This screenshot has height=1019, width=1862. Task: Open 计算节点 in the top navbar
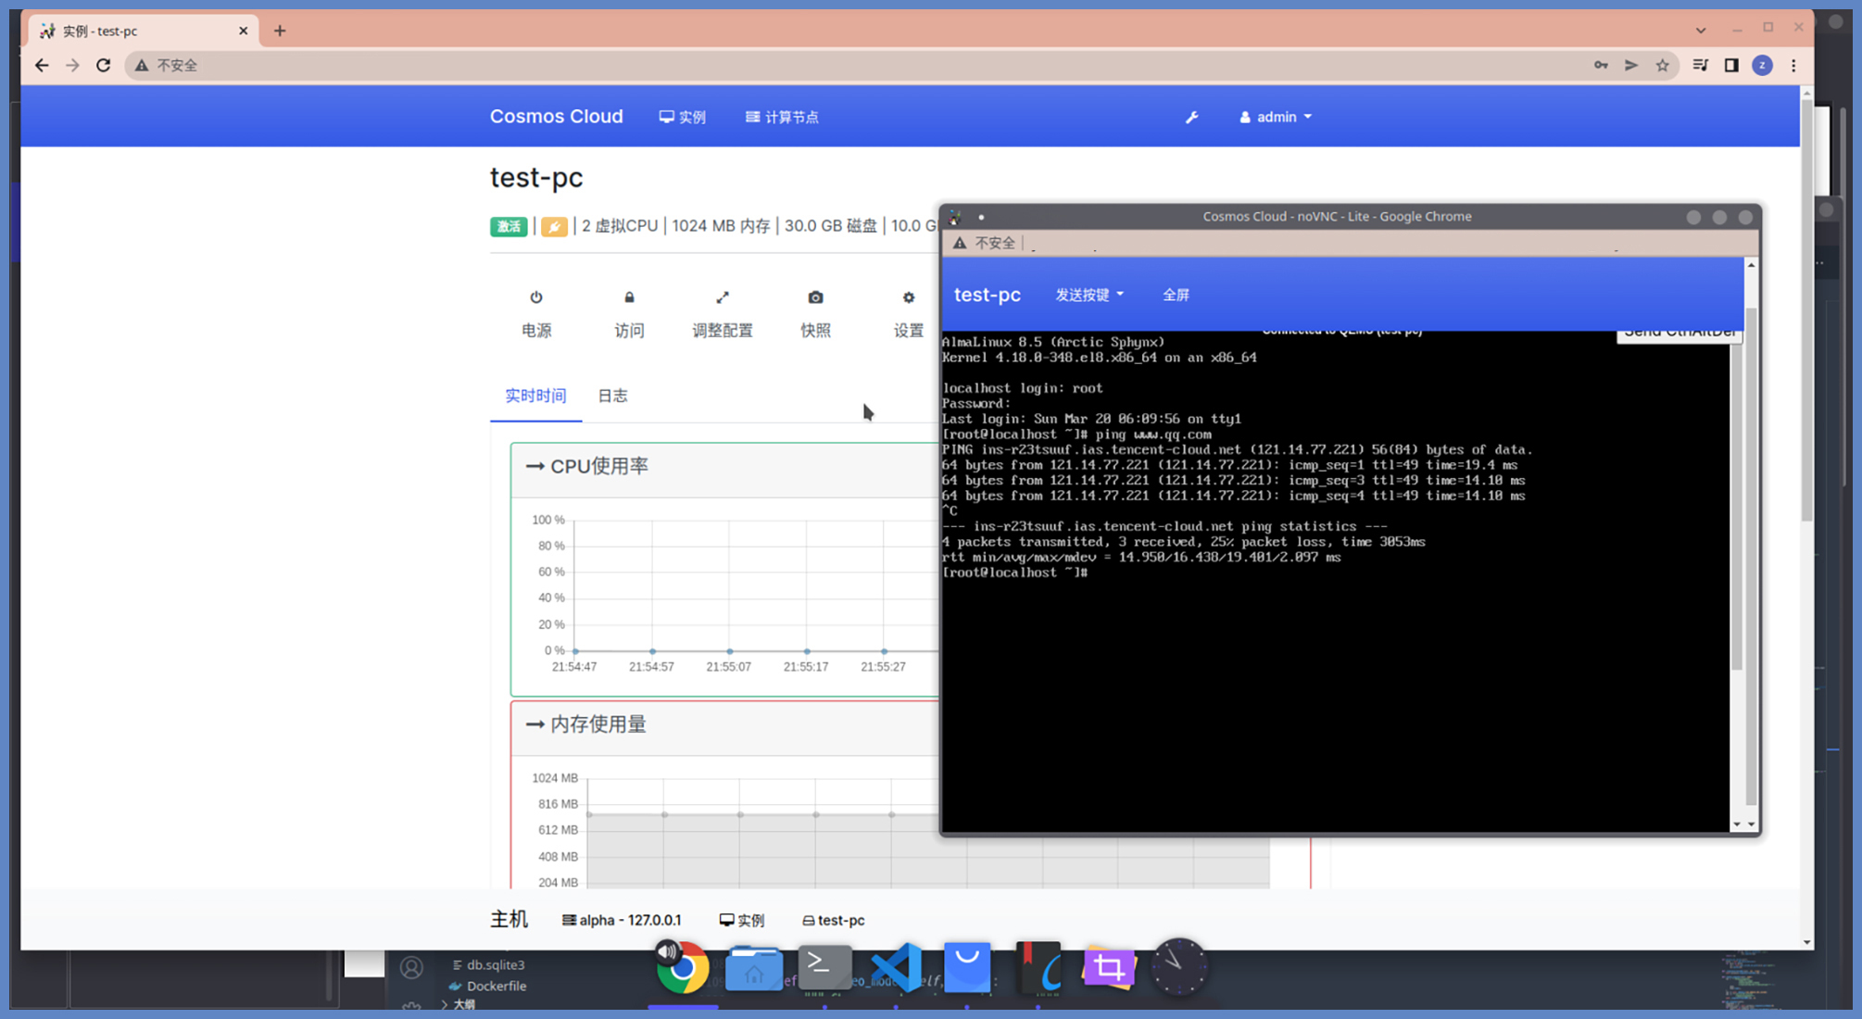[x=782, y=118]
